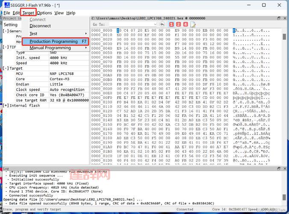Click the 1-byte view icon in hex toolbar

(171, 25)
